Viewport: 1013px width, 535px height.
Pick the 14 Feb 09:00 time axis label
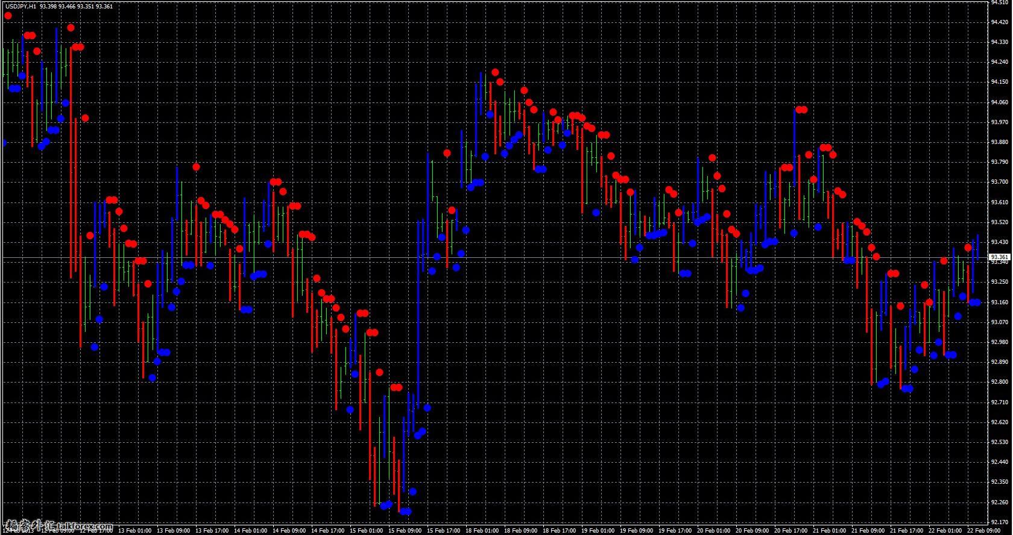tap(289, 531)
